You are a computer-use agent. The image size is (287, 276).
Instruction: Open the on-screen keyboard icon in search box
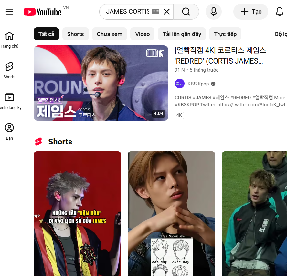coord(155,12)
